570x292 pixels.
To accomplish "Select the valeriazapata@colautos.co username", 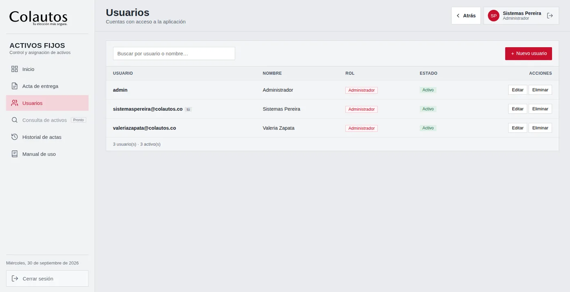I will point(145,128).
